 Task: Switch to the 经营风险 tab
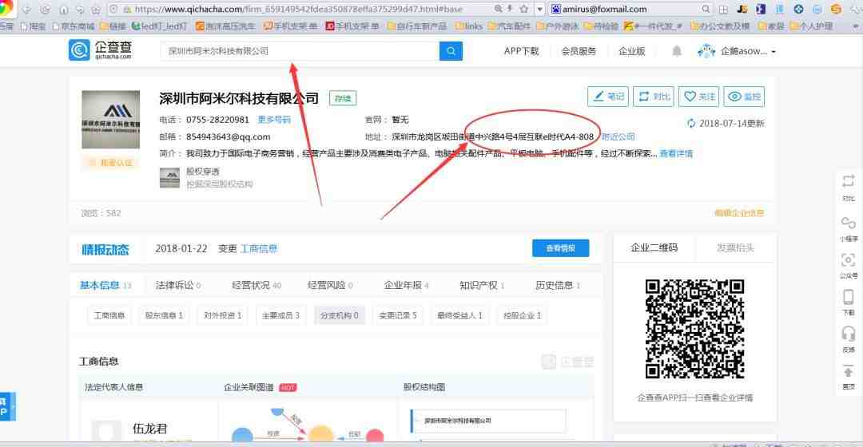[x=330, y=285]
